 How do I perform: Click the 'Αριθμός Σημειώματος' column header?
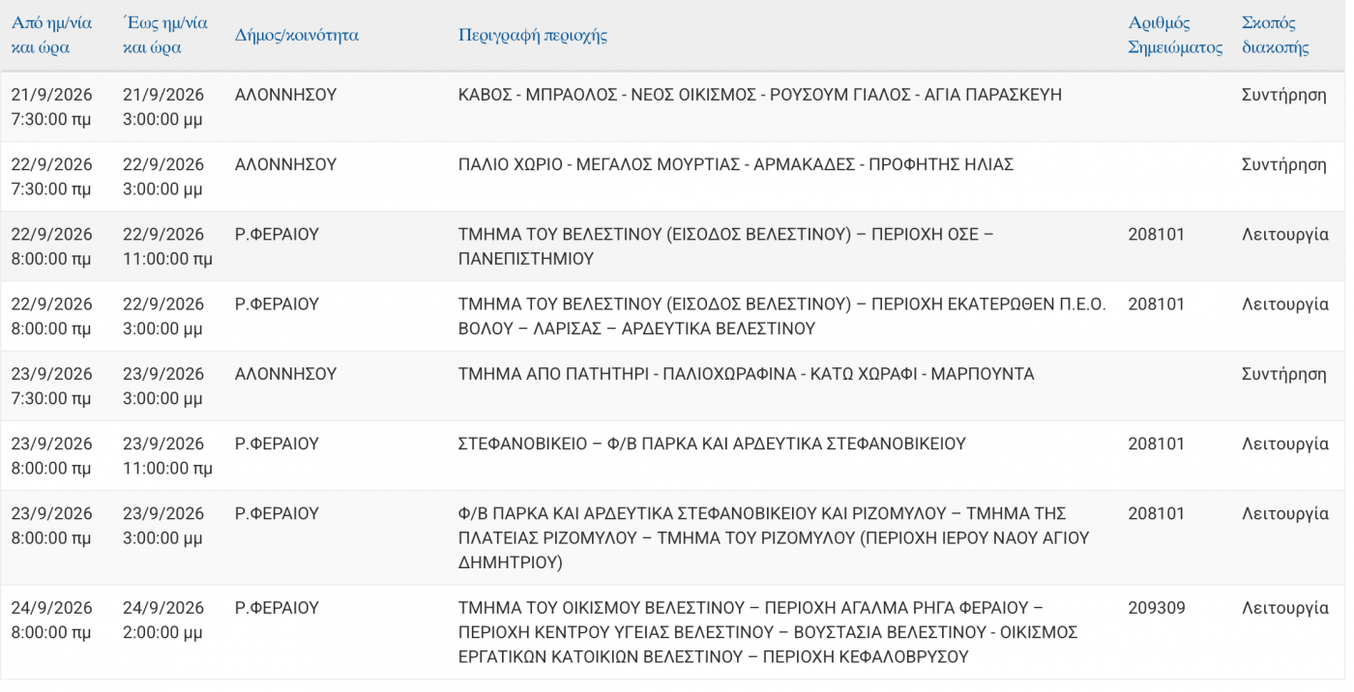(1175, 35)
